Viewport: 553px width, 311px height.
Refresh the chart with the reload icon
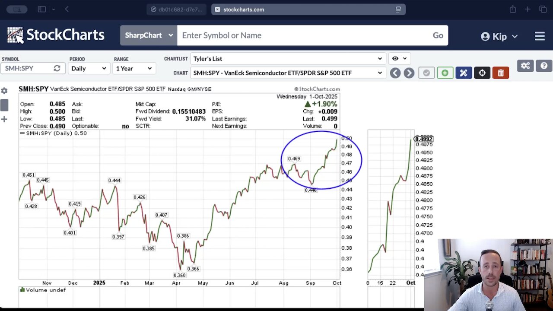(57, 68)
